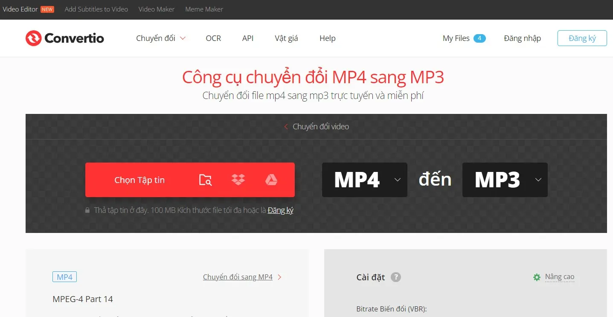
Task: Go to the Vật giá pricing page
Action: tap(286, 38)
